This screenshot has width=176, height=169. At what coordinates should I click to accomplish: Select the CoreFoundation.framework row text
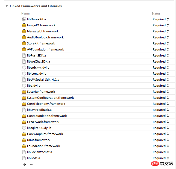[47, 116]
